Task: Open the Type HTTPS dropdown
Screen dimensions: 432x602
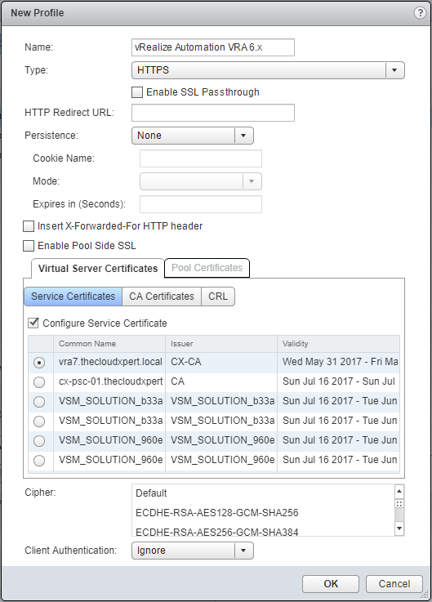Action: point(268,70)
